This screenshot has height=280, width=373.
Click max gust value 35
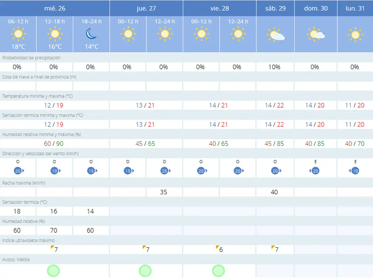coord(164,192)
